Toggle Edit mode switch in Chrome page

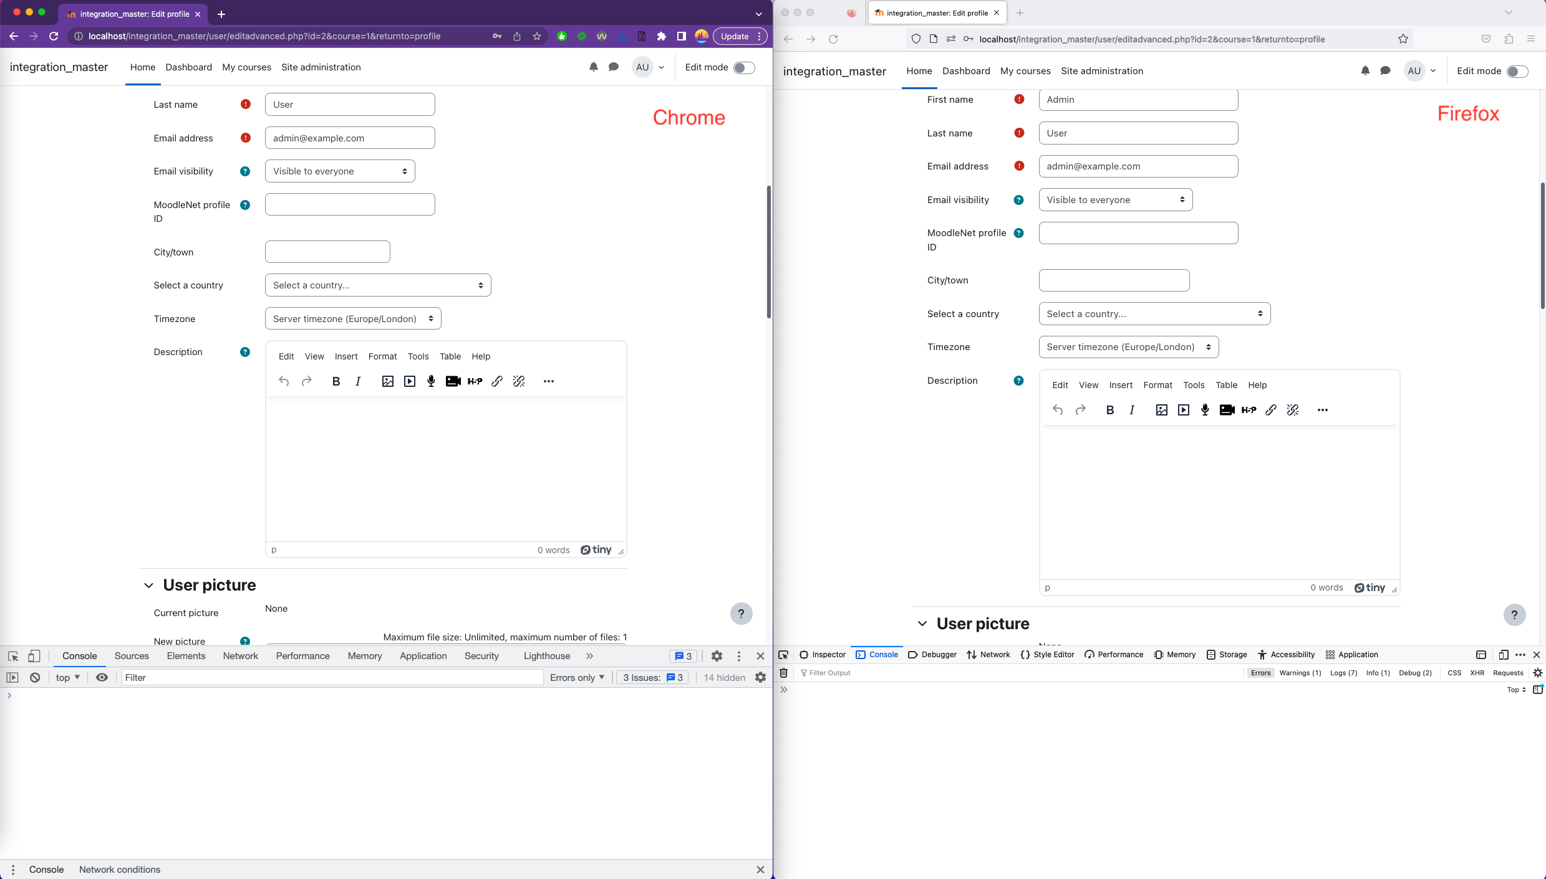(x=744, y=67)
